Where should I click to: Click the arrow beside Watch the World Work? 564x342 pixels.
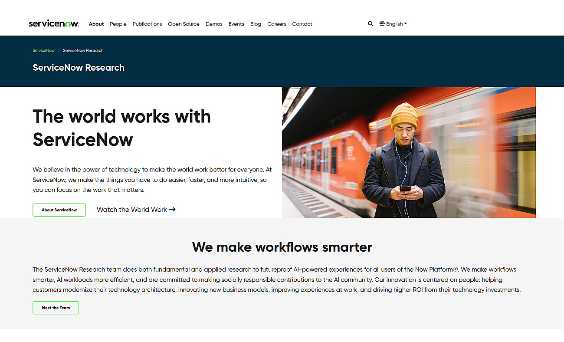pos(172,210)
